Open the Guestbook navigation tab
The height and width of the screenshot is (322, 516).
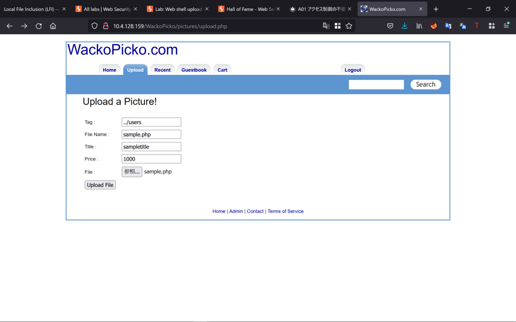pyautogui.click(x=194, y=70)
